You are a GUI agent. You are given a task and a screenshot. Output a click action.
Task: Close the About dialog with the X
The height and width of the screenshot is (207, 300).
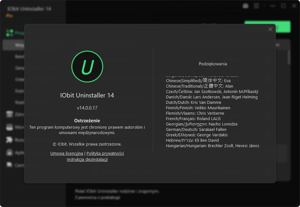point(270,29)
